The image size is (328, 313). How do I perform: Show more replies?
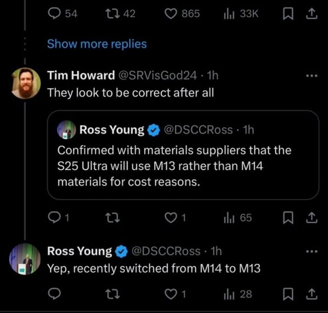point(97,44)
